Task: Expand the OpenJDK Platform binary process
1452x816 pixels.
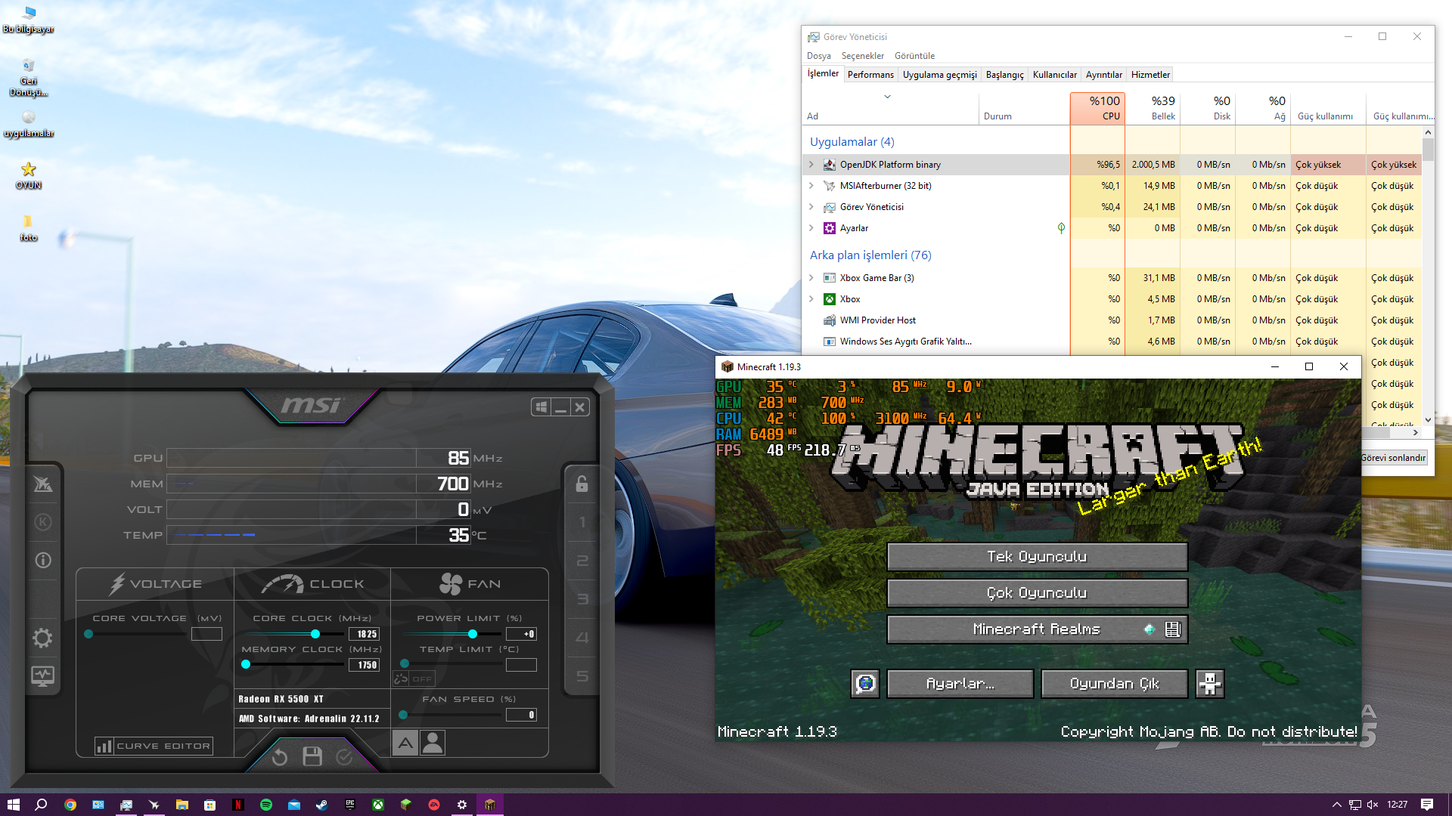Action: point(811,165)
